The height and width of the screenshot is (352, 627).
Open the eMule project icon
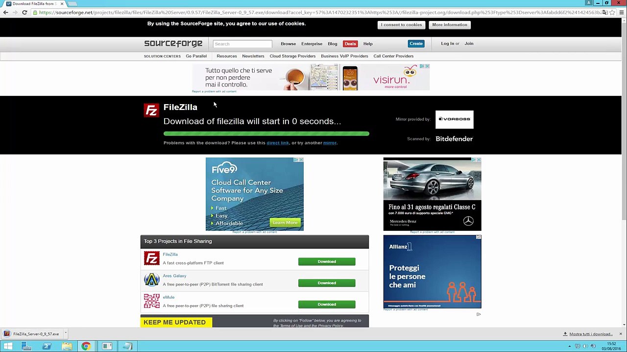[x=152, y=301]
